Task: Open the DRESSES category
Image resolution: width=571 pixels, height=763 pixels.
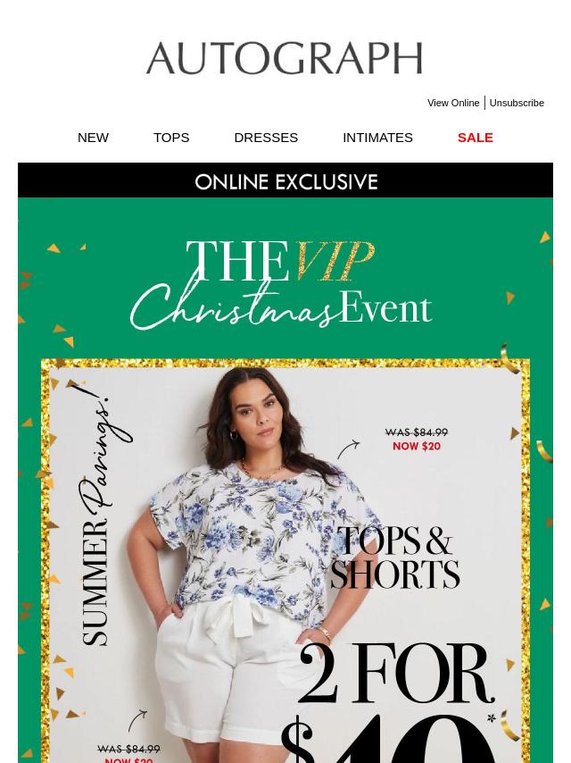Action: (266, 138)
